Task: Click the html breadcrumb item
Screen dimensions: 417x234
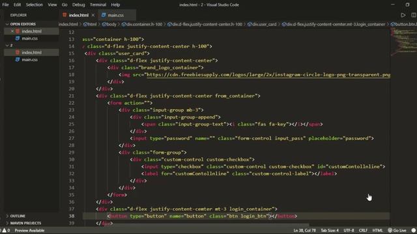Action: pos(90,24)
